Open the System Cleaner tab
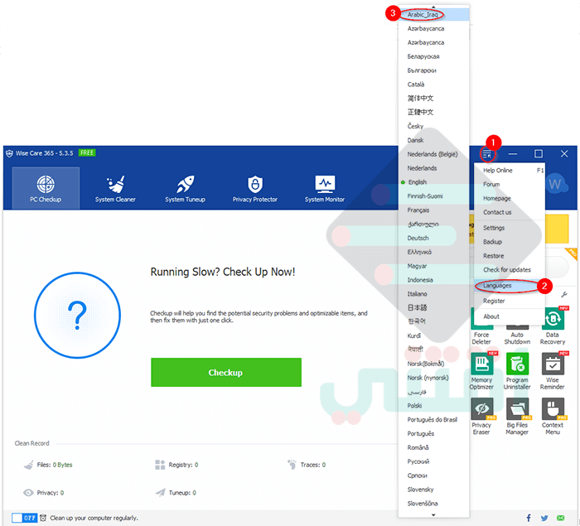The width and height of the screenshot is (580, 526). pyautogui.click(x=115, y=188)
